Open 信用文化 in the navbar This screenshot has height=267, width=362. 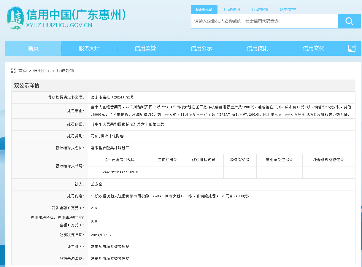(314, 48)
